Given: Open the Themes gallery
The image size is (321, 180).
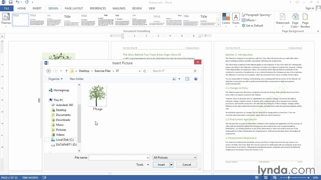Looking at the screenshot, I should (x=6, y=20).
